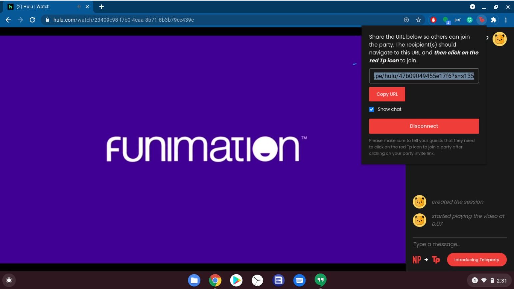514x289 pixels.
Task: Click the Copy URL button
Action: (387, 94)
